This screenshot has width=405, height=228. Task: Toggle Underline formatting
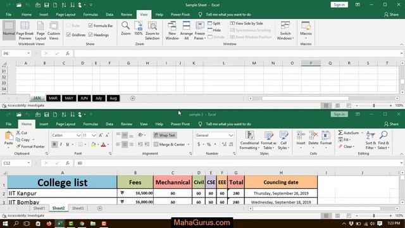pos(68,144)
